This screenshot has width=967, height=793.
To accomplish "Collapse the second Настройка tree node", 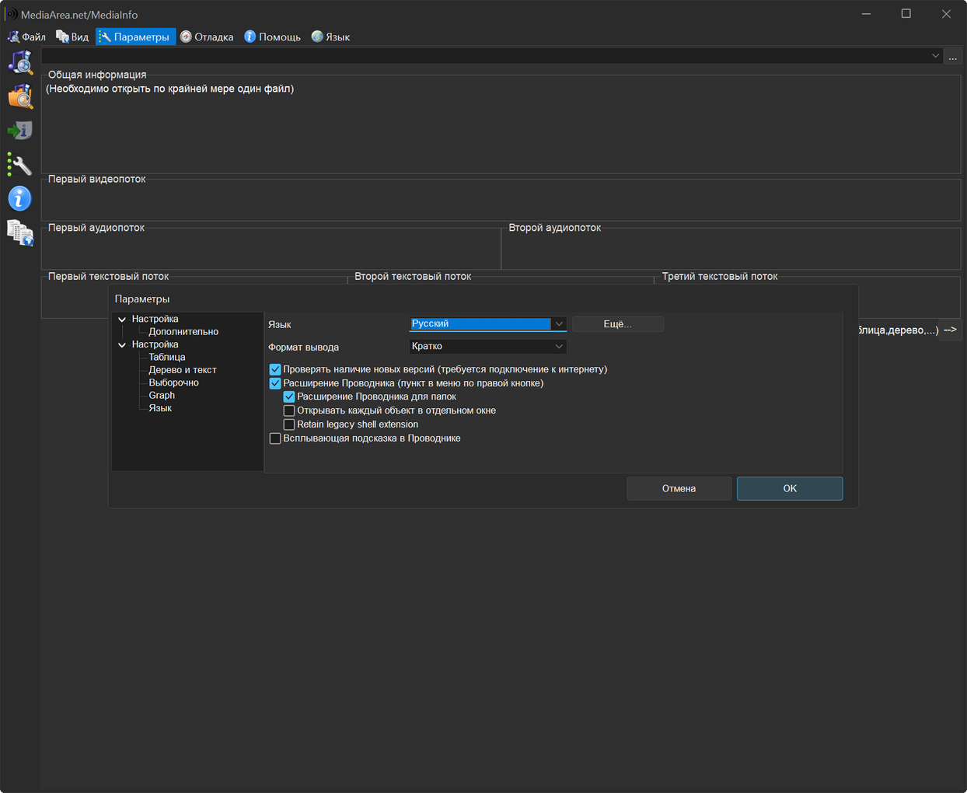I will click(x=122, y=344).
